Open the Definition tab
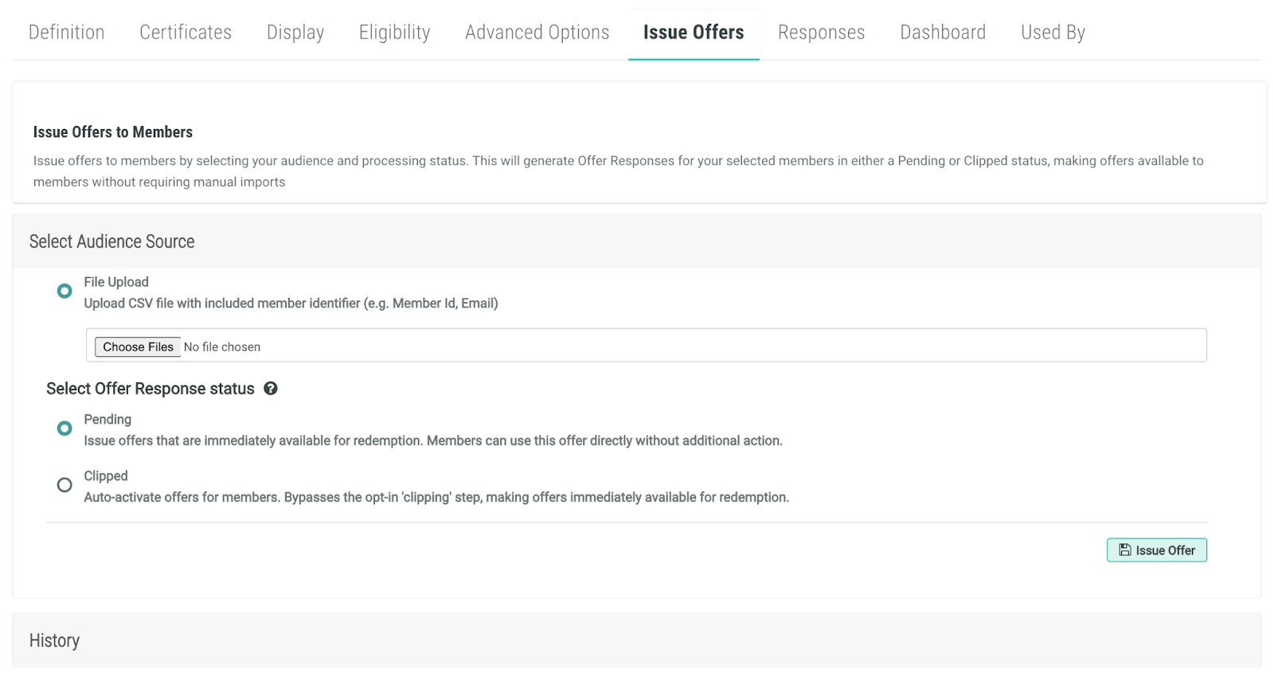The width and height of the screenshot is (1274, 681). pos(67,33)
